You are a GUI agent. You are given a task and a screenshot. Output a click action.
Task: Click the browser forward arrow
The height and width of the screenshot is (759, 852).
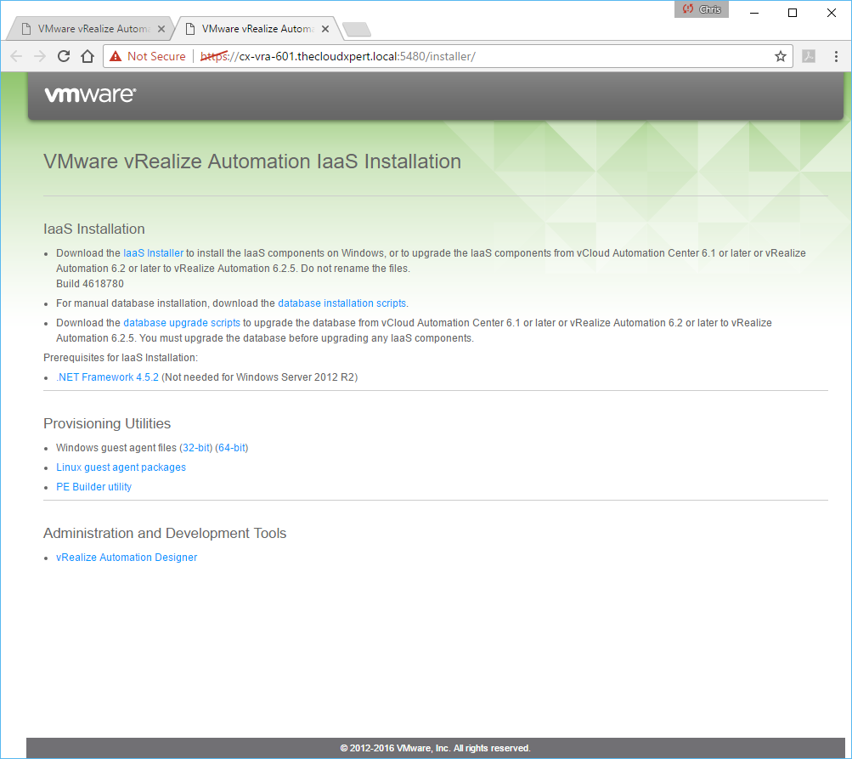coord(40,56)
